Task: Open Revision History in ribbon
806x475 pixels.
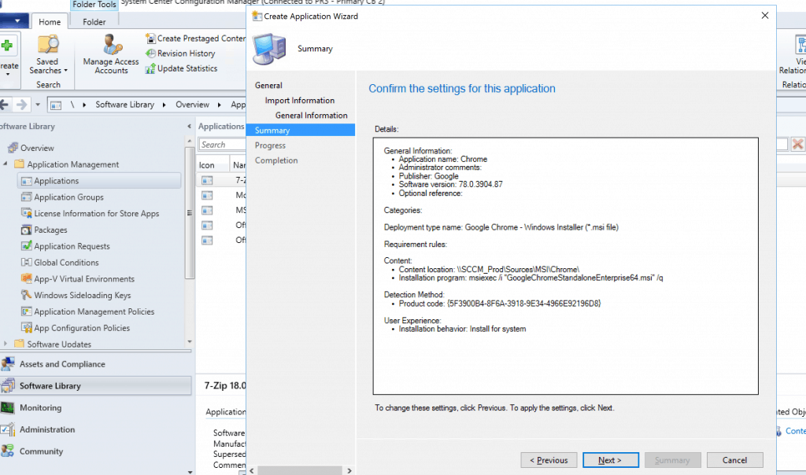Action: point(180,53)
